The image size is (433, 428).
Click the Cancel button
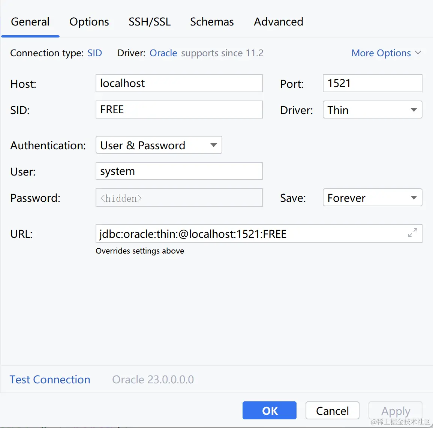click(332, 411)
